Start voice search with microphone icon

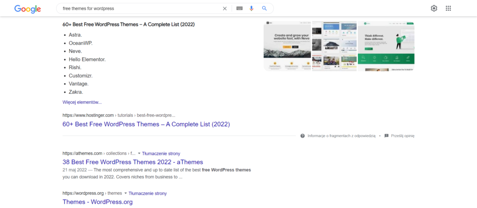(252, 8)
